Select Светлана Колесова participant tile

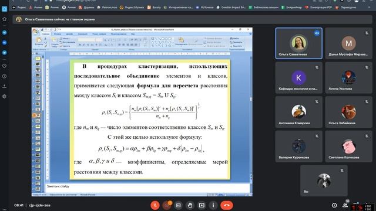click(x=348, y=147)
